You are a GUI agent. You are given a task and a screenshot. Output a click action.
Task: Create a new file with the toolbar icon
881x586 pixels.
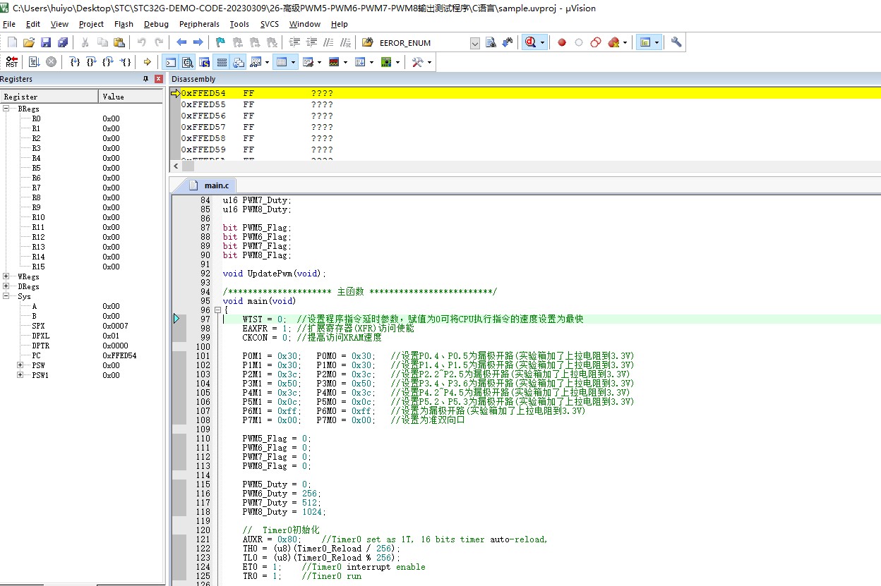tap(12, 42)
